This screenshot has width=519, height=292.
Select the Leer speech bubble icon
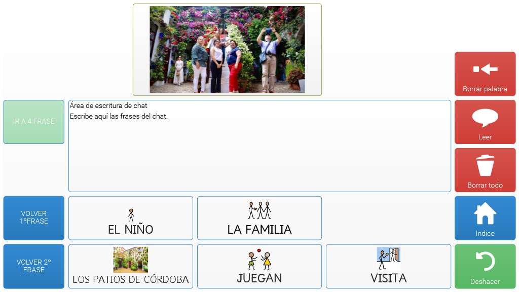point(485,118)
